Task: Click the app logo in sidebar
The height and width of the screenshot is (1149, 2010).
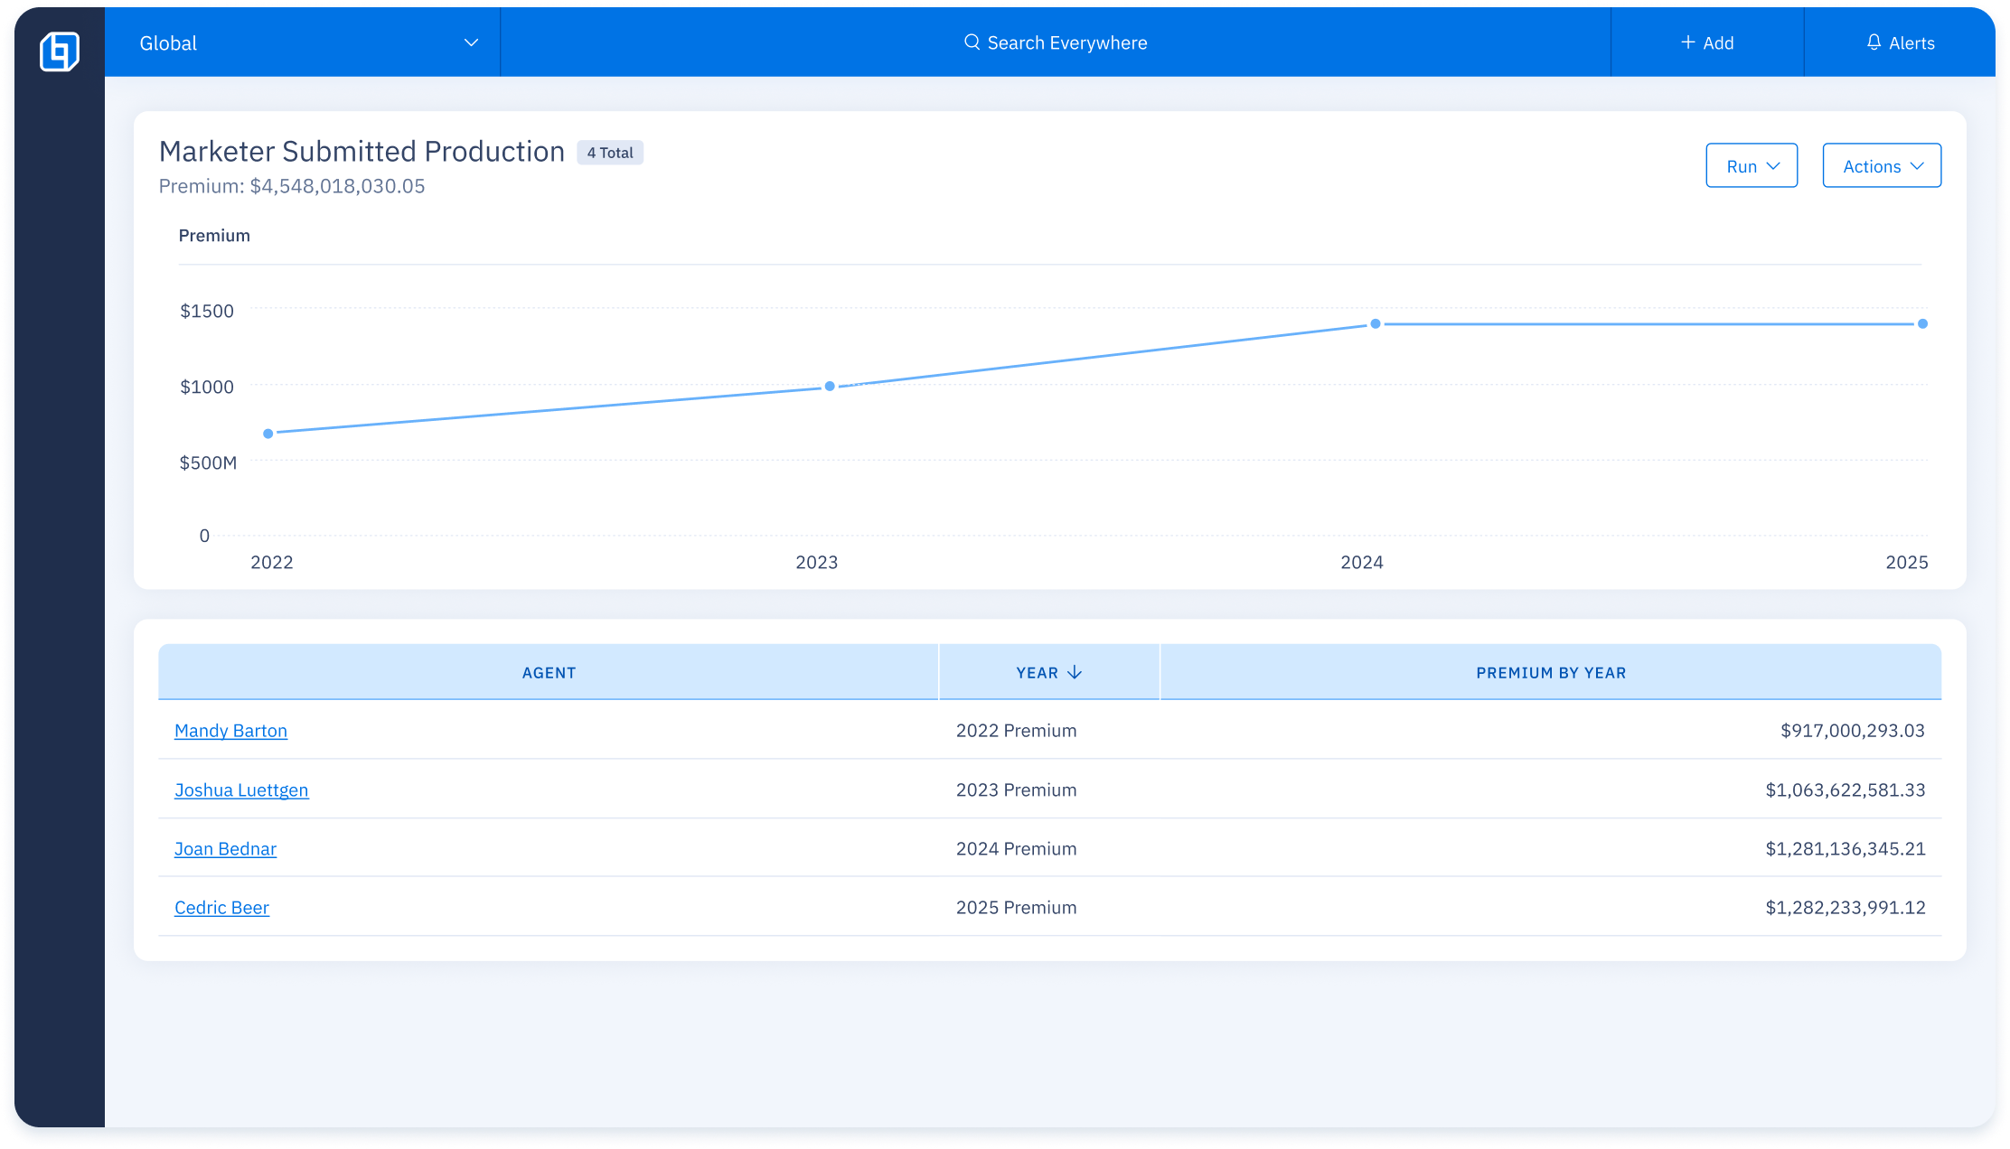Action: click(x=60, y=51)
